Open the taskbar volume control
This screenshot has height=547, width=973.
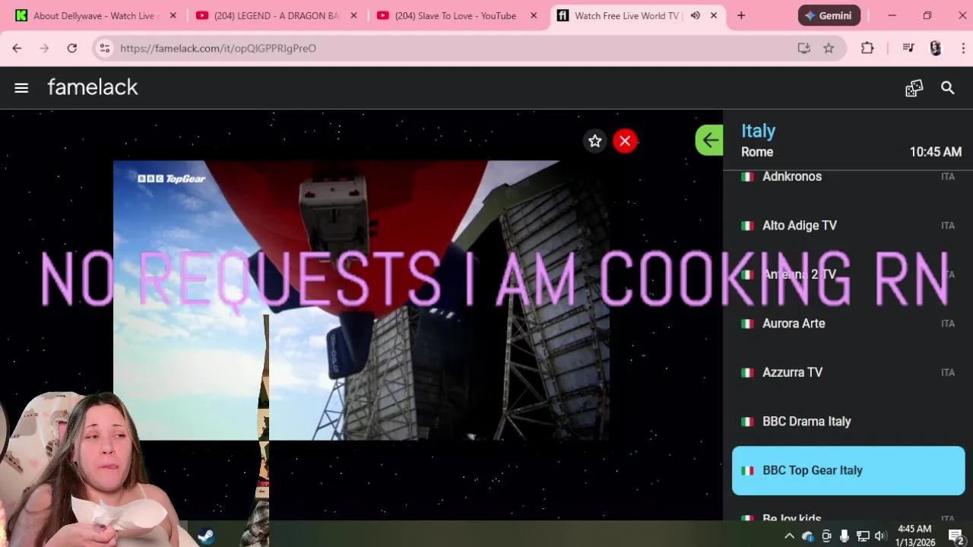880,536
